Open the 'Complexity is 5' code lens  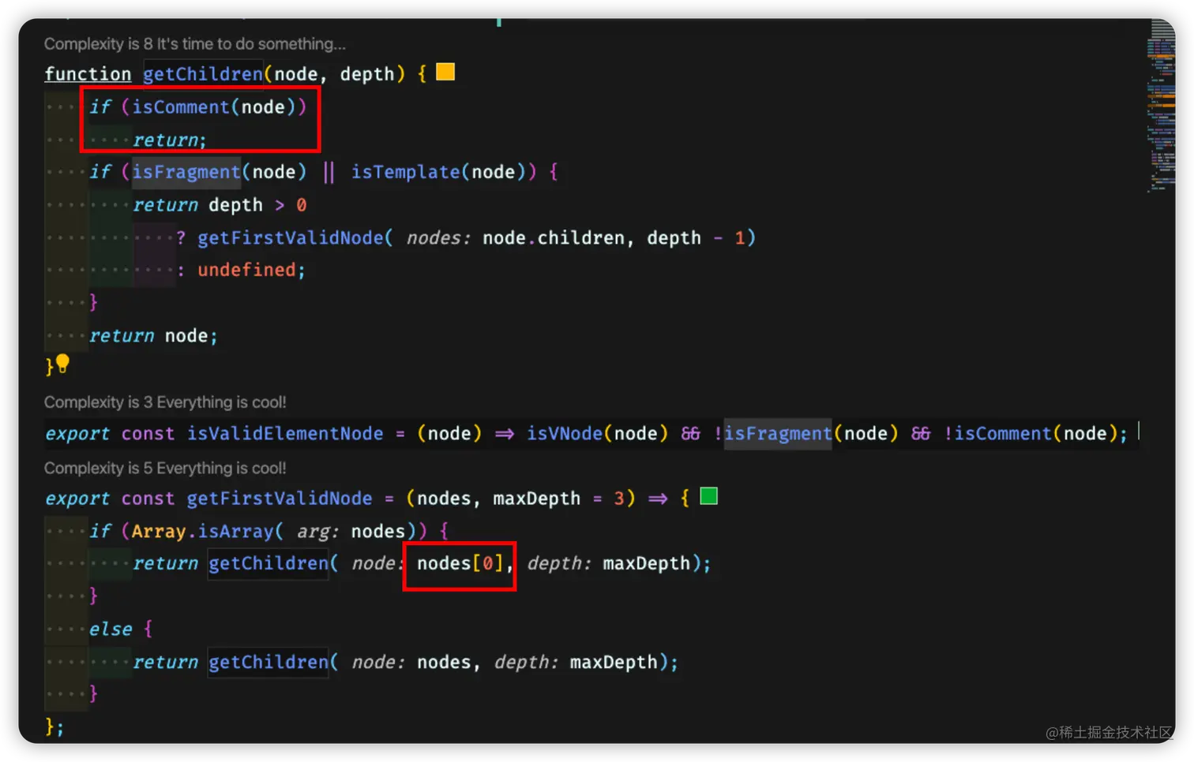pyautogui.click(x=165, y=469)
